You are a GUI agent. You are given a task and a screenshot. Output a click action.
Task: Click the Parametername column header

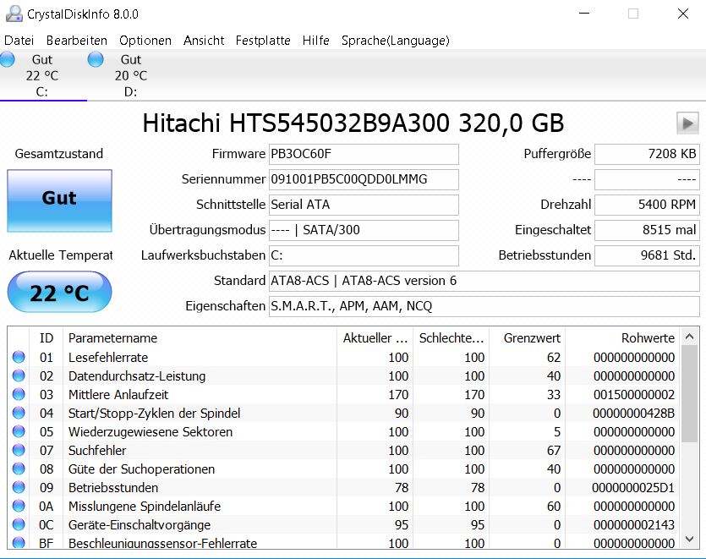200,337
